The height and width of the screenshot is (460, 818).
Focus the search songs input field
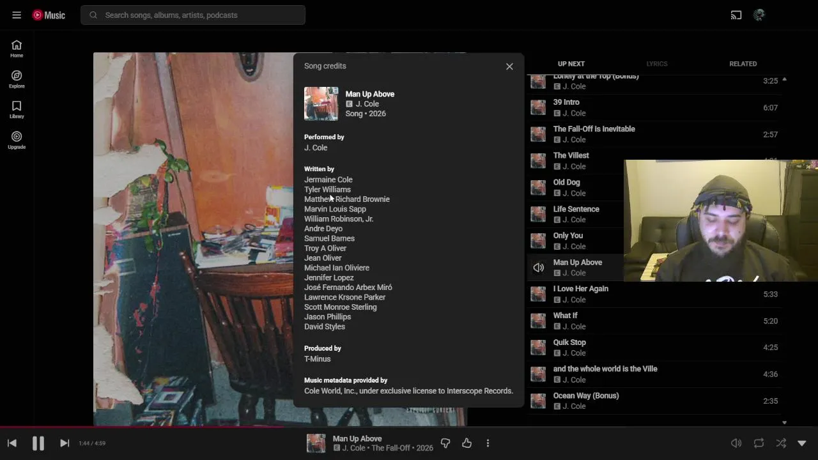pyautogui.click(x=193, y=15)
